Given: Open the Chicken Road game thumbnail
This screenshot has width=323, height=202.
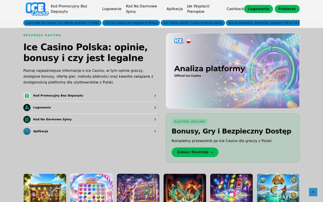Looking at the screenshot, I should (45, 188).
